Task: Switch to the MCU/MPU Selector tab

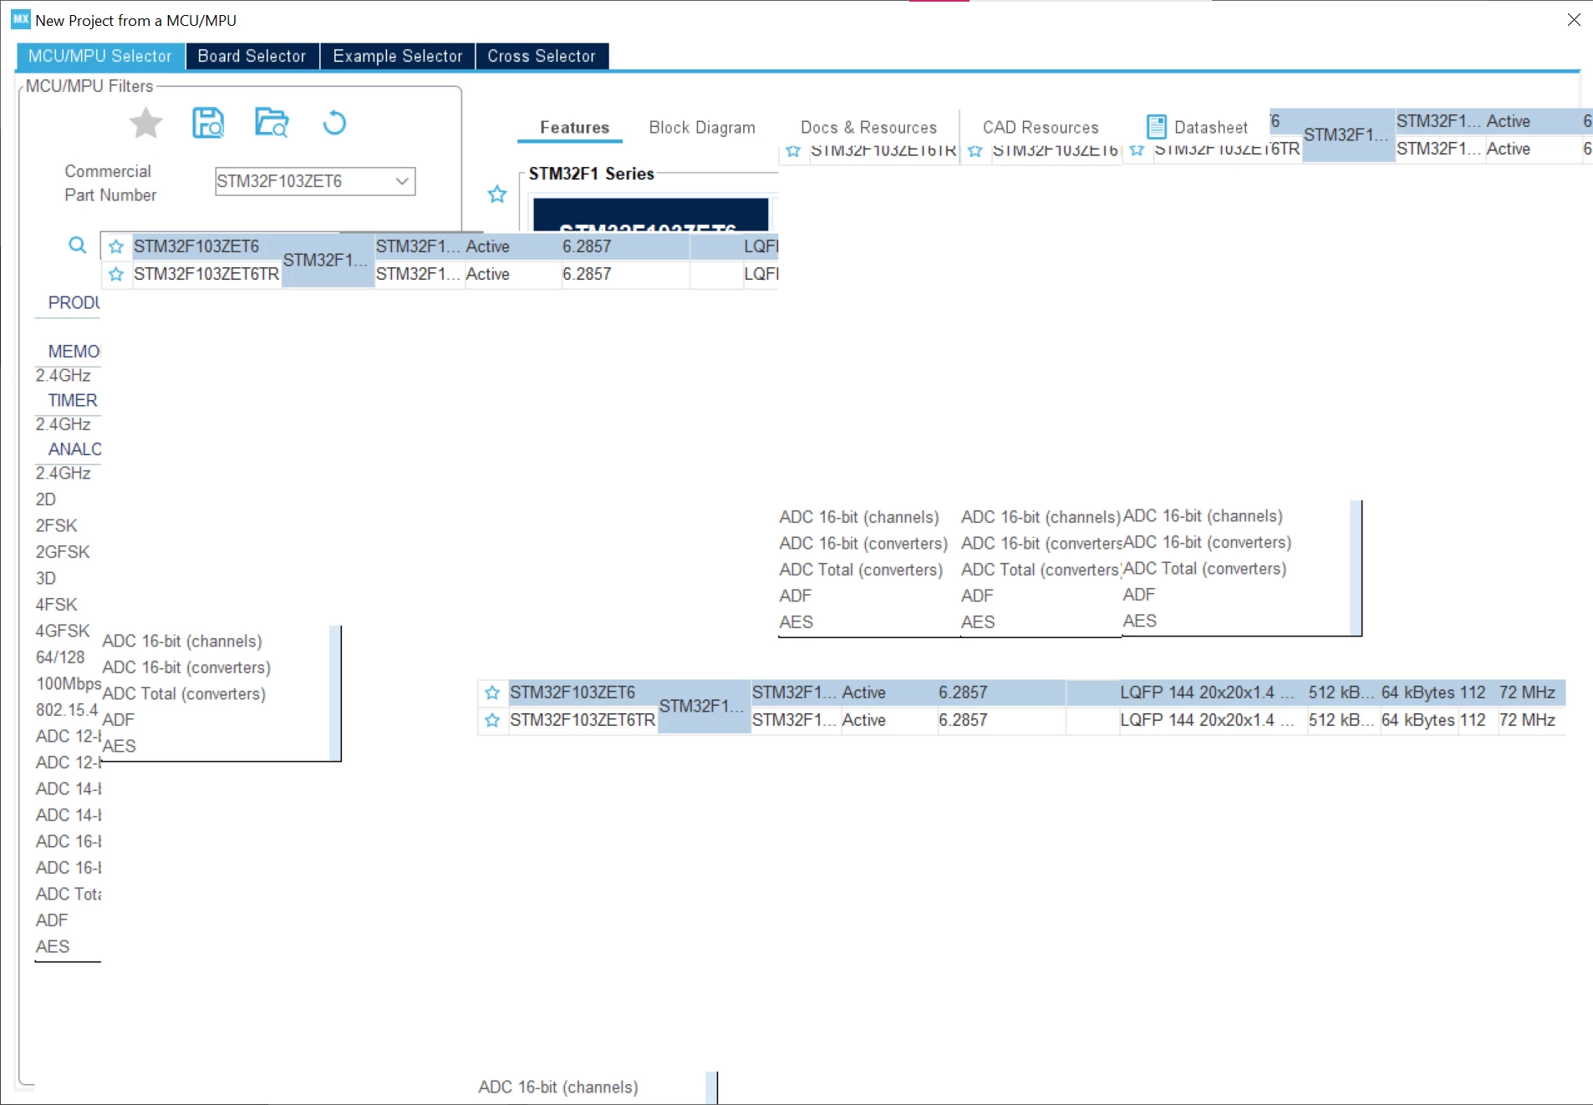Action: [100, 56]
